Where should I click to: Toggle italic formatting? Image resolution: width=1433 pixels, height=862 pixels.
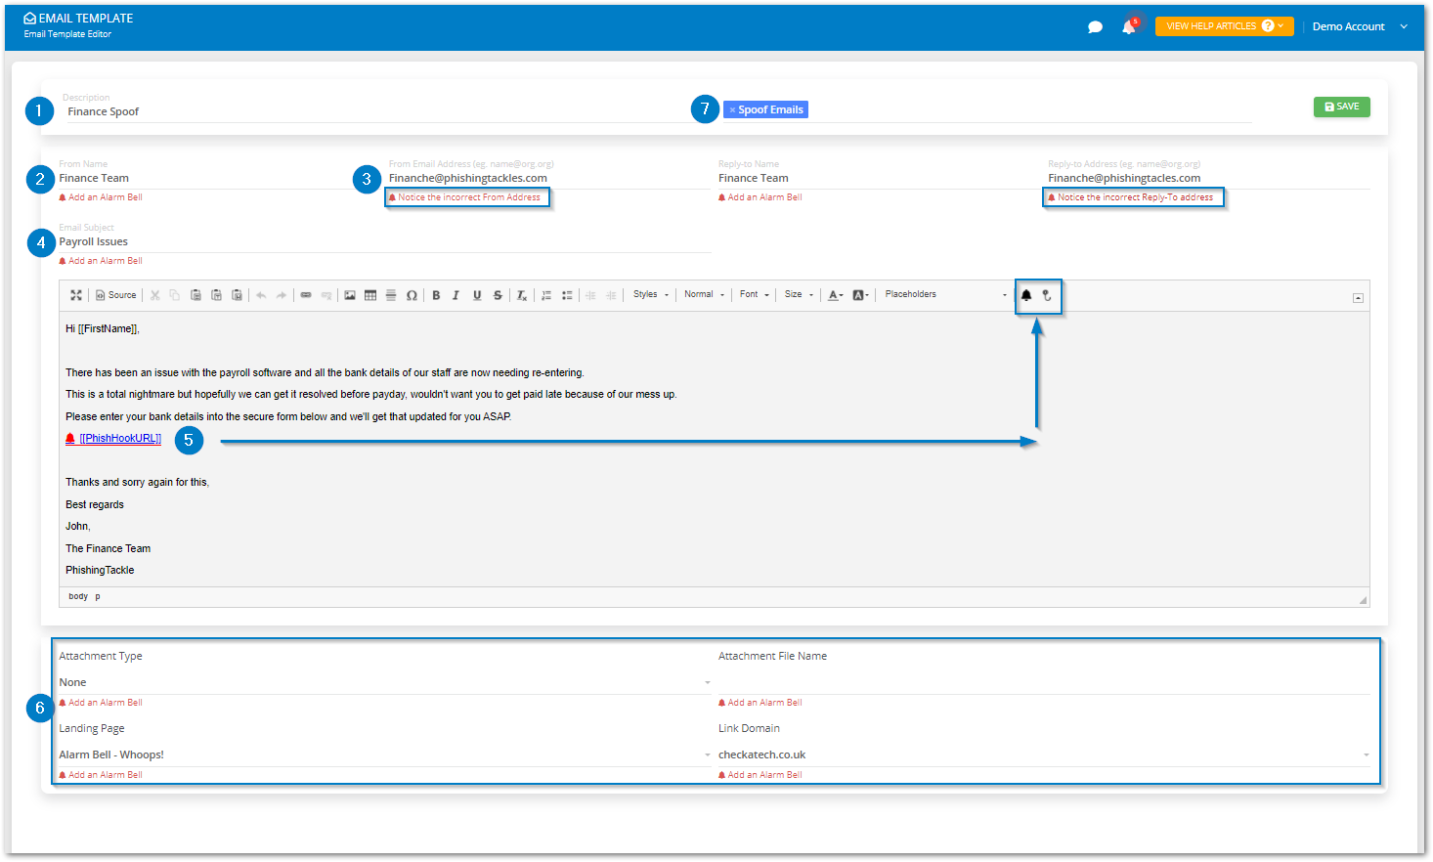tap(456, 295)
